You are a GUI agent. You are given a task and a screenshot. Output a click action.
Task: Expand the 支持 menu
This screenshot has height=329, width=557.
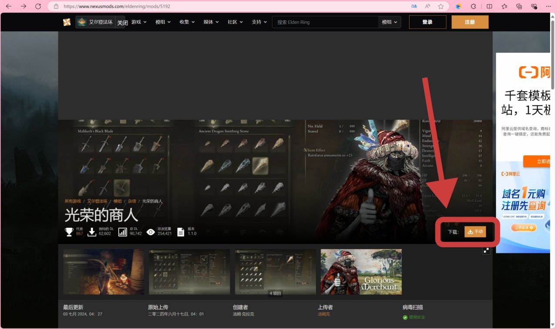click(259, 22)
